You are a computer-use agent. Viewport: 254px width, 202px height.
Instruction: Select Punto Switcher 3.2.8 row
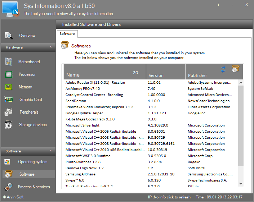click(151, 162)
